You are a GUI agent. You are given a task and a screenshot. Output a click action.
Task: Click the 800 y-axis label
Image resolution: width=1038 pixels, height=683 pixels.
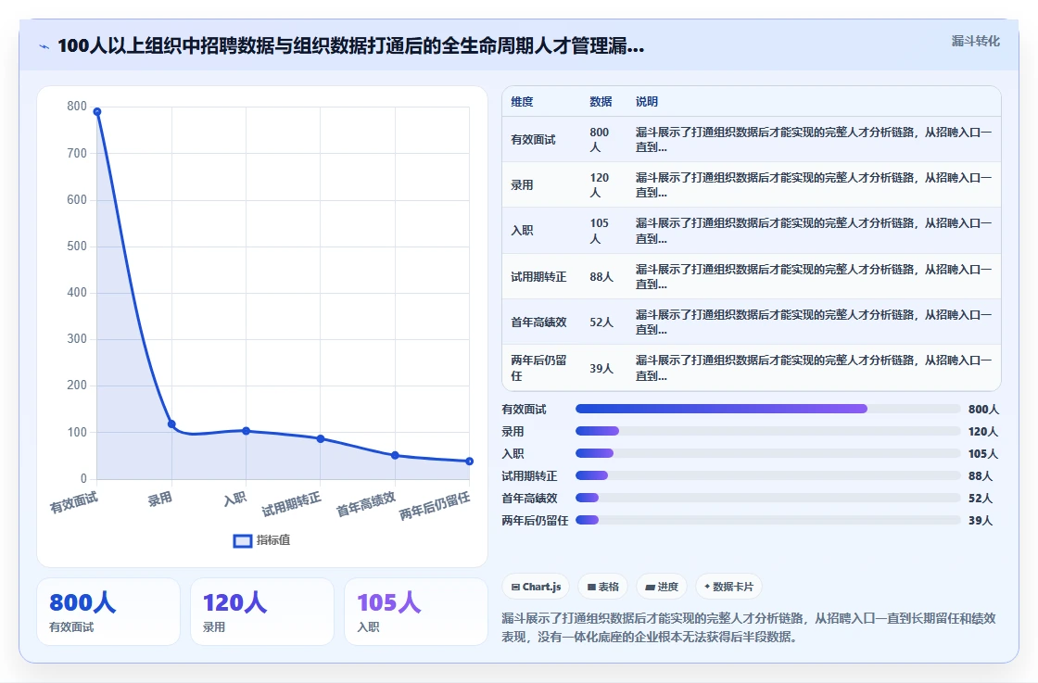click(x=77, y=106)
